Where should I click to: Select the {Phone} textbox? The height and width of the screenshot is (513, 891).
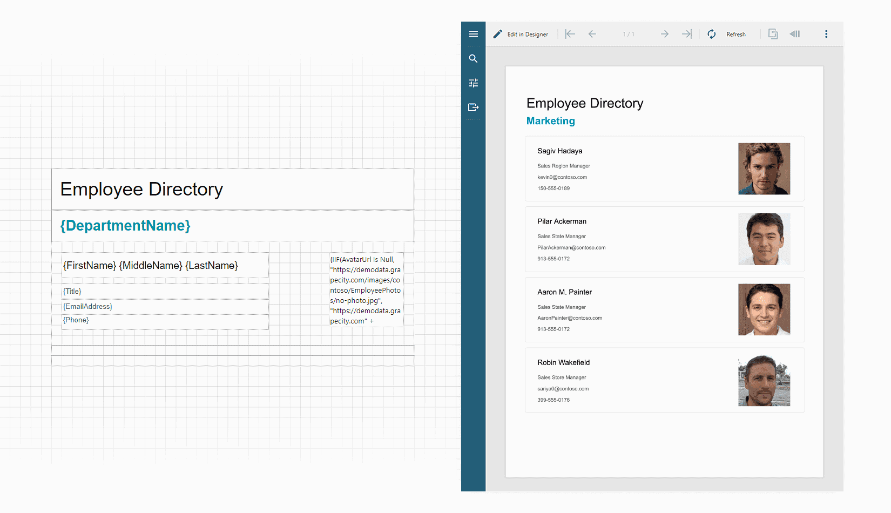coord(165,321)
